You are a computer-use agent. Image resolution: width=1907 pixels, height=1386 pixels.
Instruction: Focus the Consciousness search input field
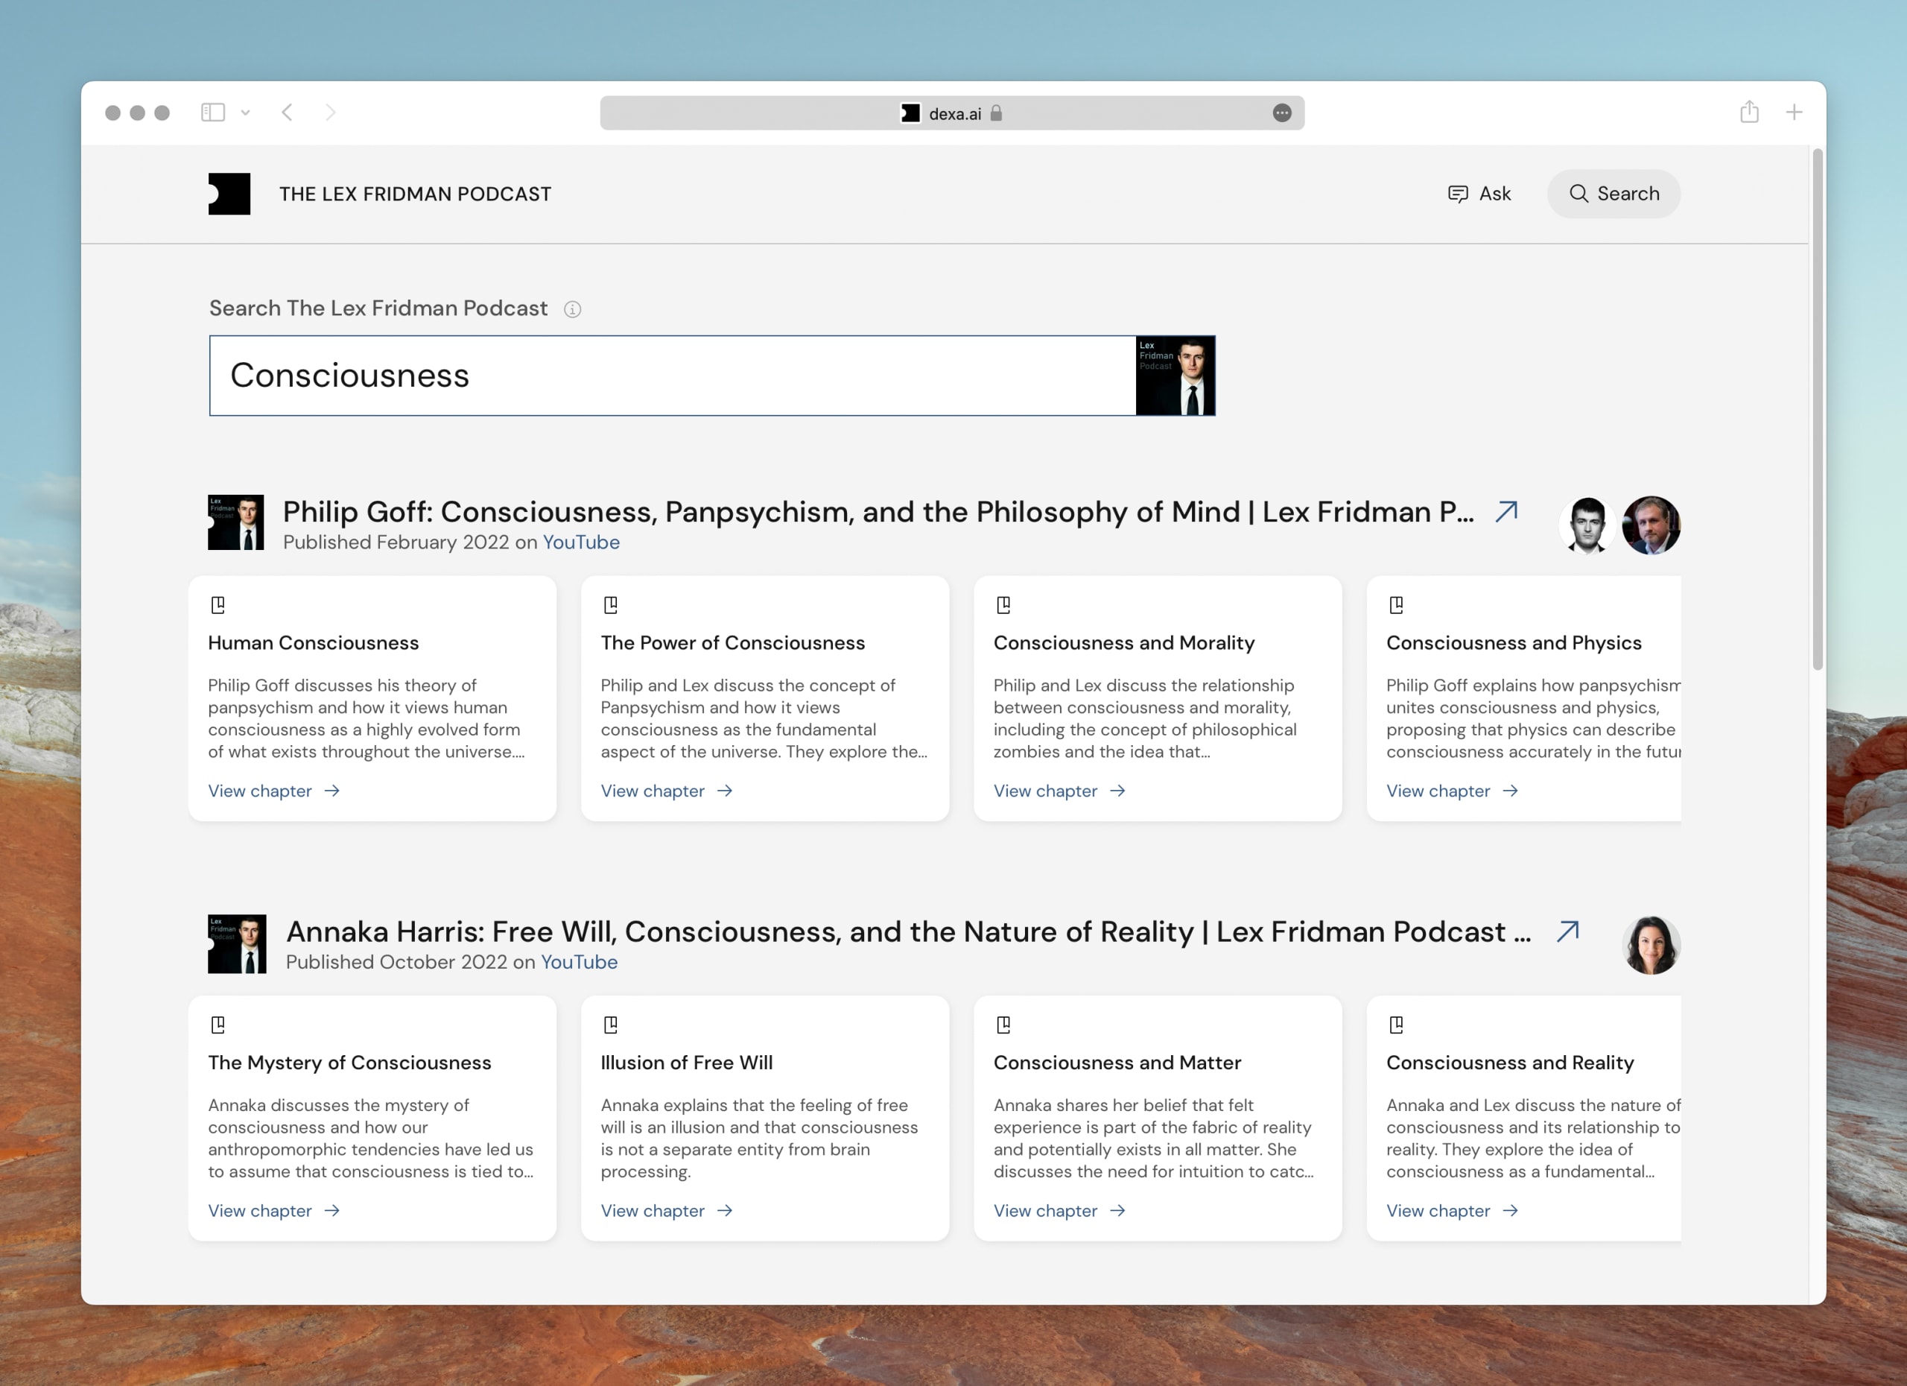point(673,375)
